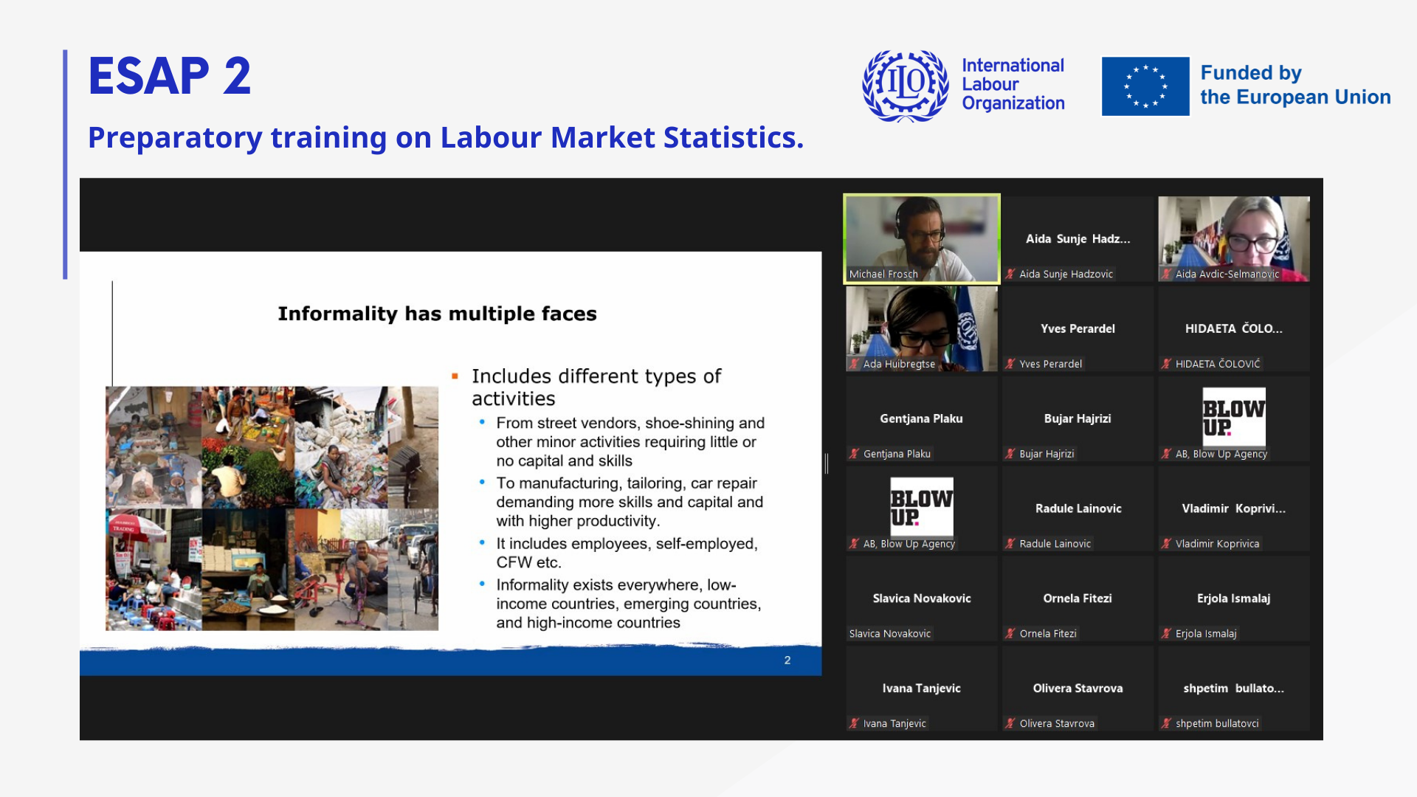
Task: Click muted mic icon beside Ornela Fitezi label
Action: (1010, 634)
